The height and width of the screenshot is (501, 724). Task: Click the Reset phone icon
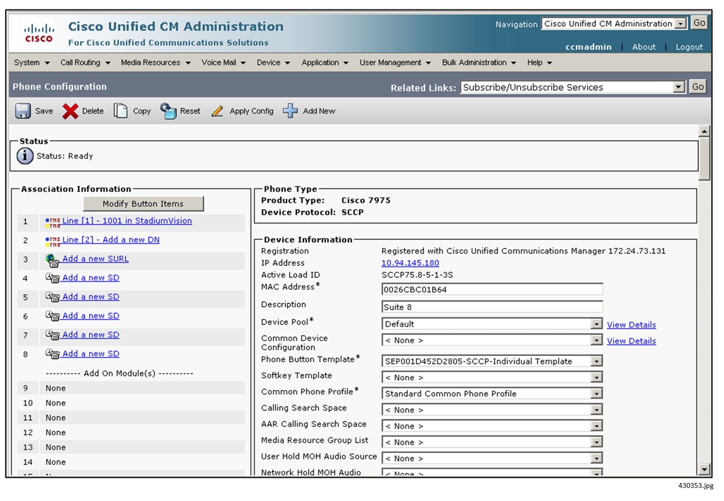coord(168,111)
